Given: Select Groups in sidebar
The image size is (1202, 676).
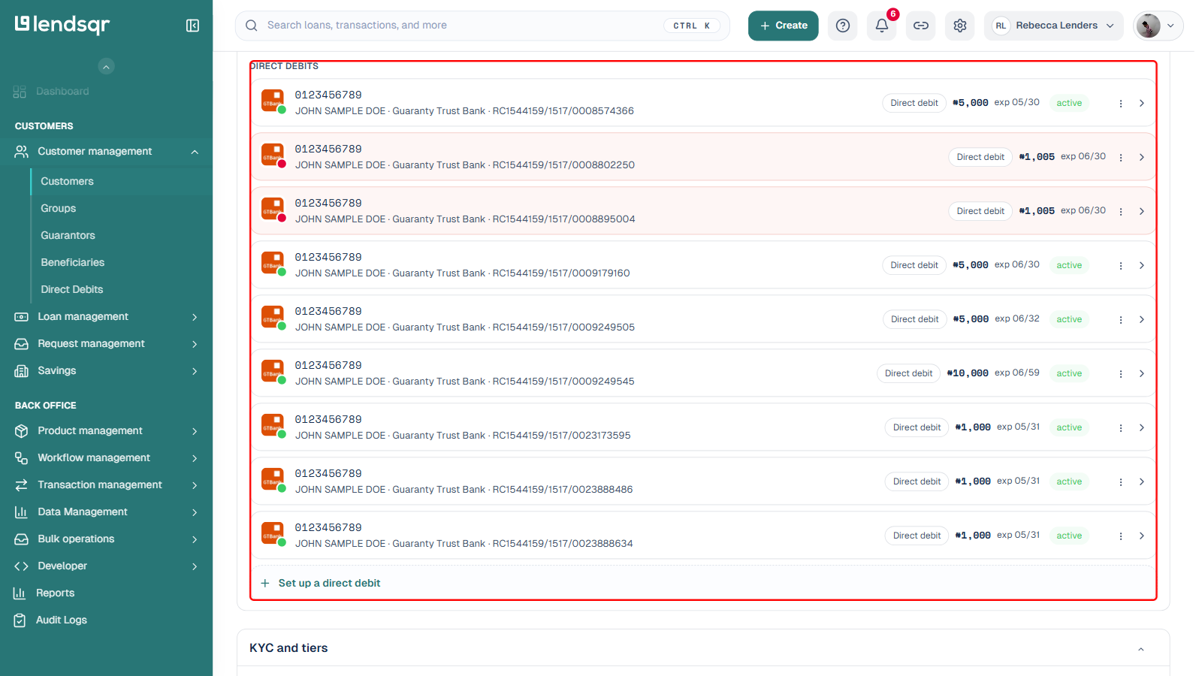Looking at the screenshot, I should [58, 208].
